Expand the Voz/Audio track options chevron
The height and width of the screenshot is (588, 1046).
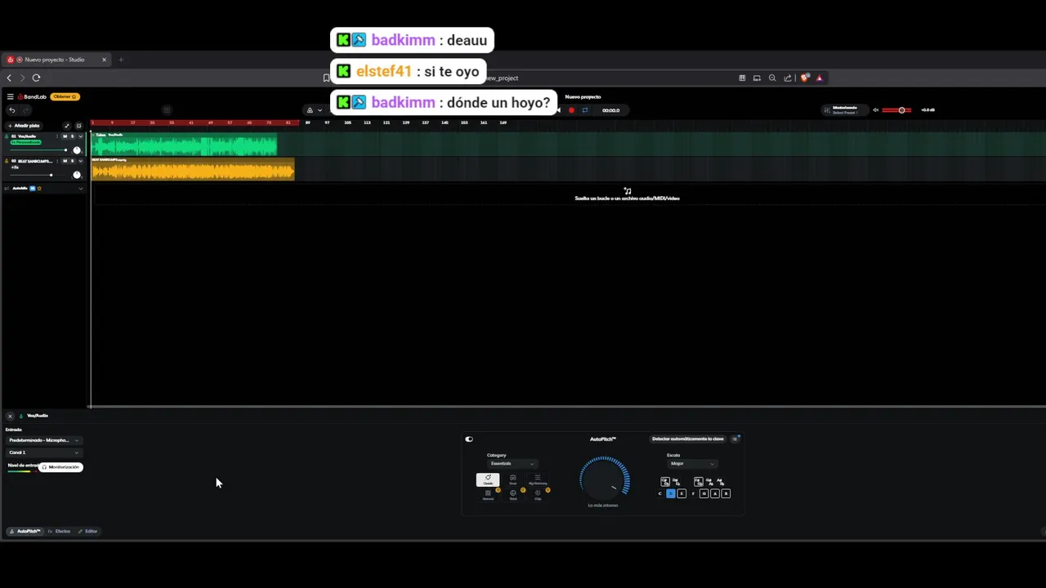point(80,136)
